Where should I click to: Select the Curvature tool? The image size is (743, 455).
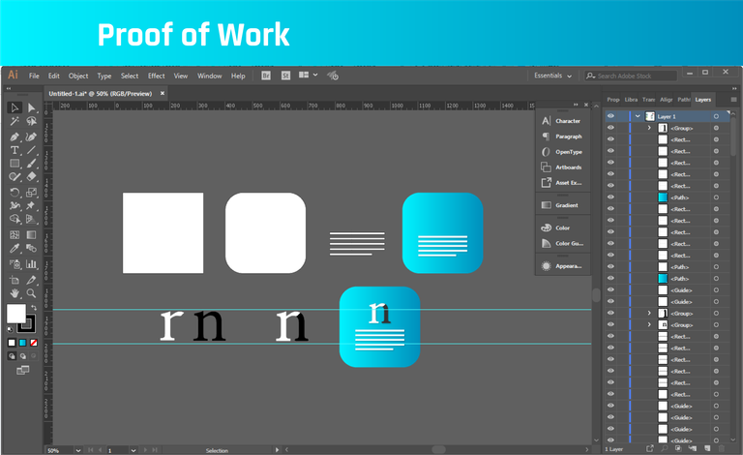(31, 136)
